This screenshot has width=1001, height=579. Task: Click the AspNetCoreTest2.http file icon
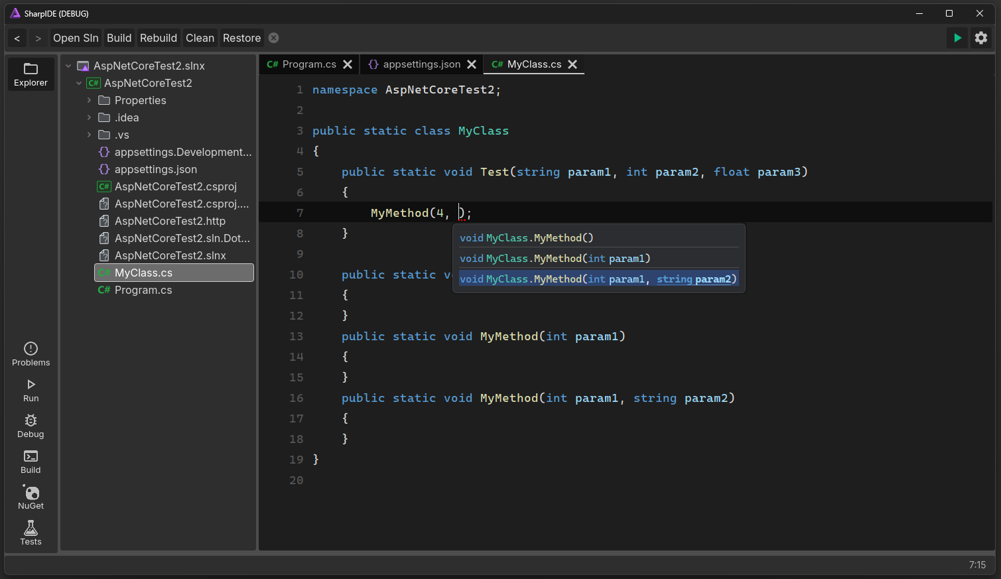click(104, 221)
